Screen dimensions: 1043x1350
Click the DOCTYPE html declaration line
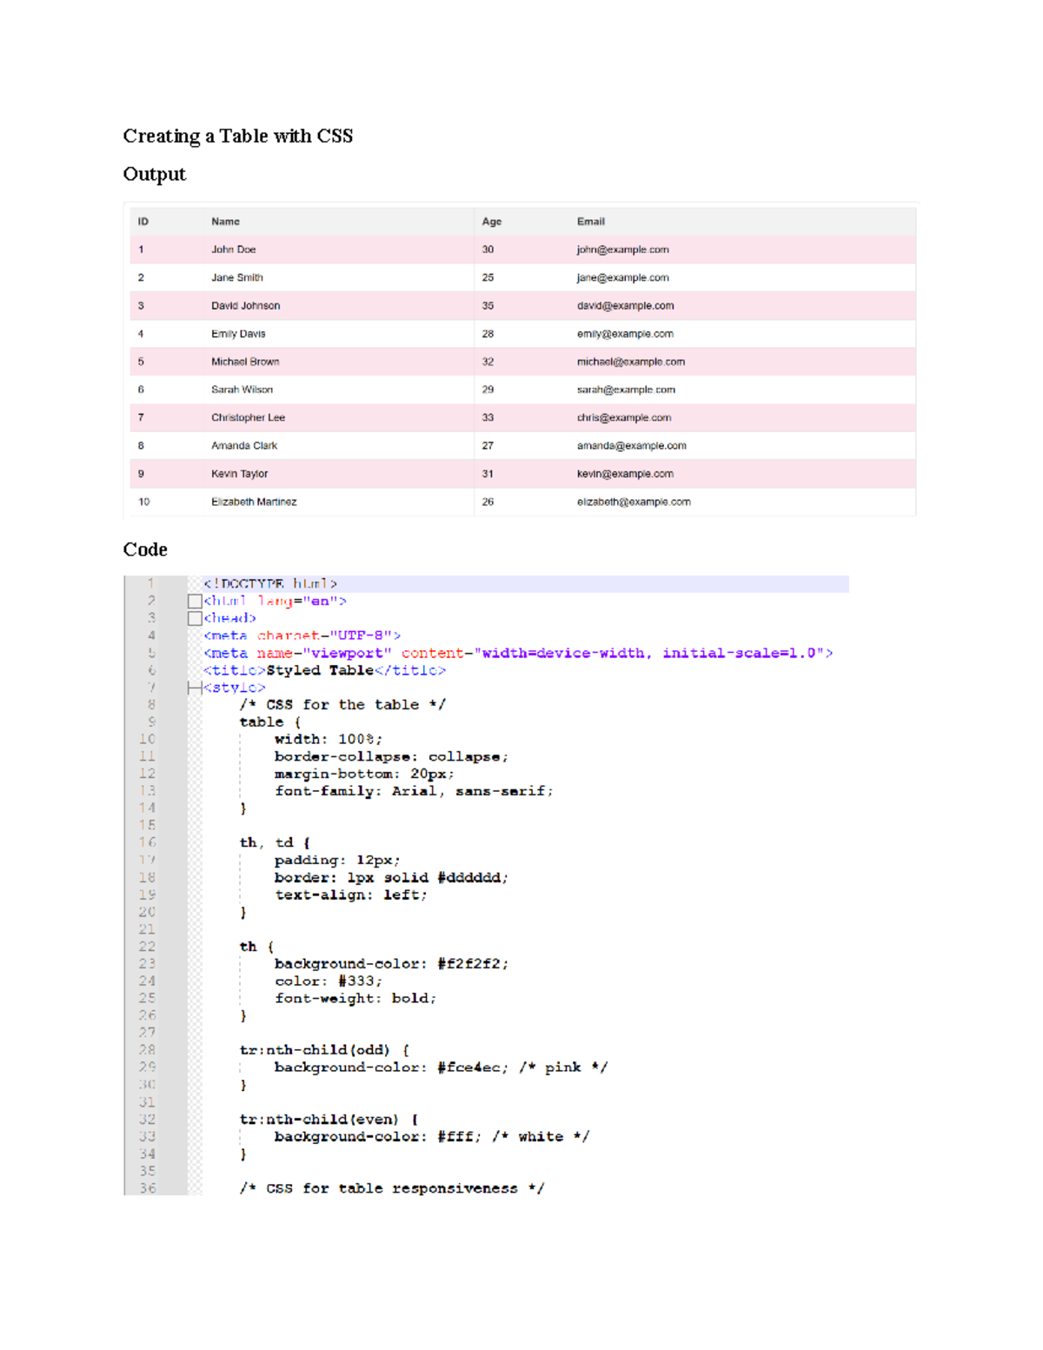tap(271, 583)
